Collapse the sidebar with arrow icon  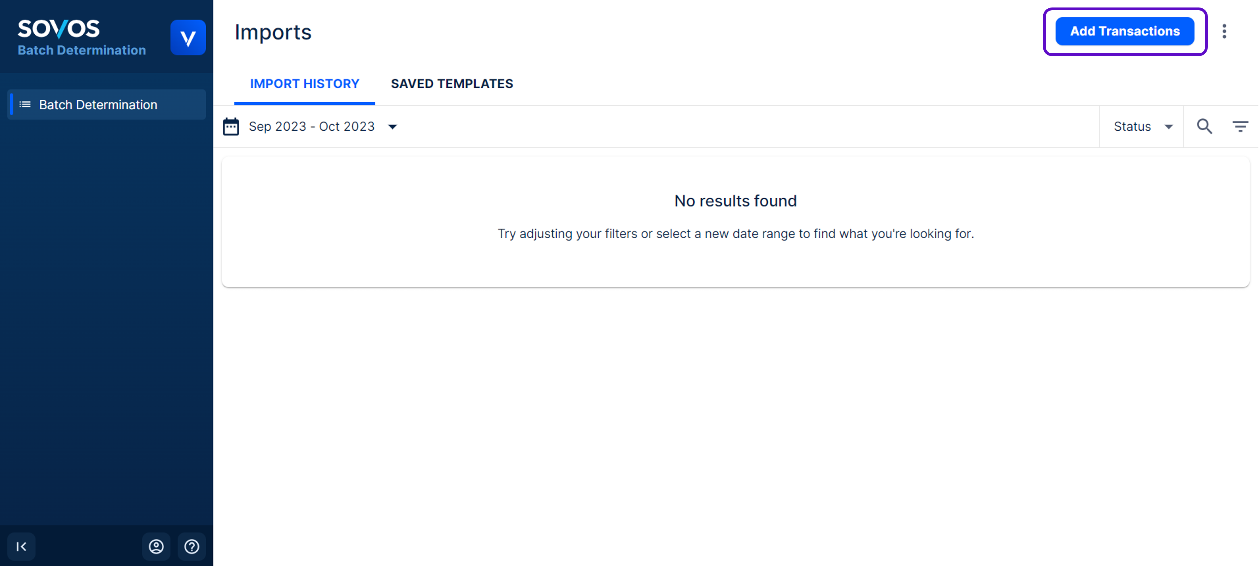click(21, 546)
